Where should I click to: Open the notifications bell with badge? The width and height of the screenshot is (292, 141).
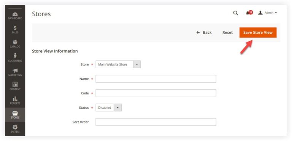pos(249,13)
